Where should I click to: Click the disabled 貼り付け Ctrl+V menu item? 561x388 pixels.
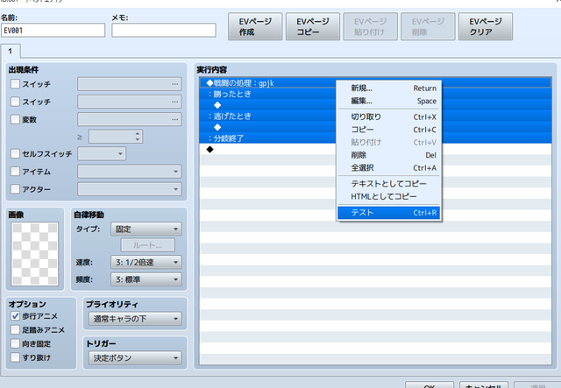pyautogui.click(x=388, y=143)
